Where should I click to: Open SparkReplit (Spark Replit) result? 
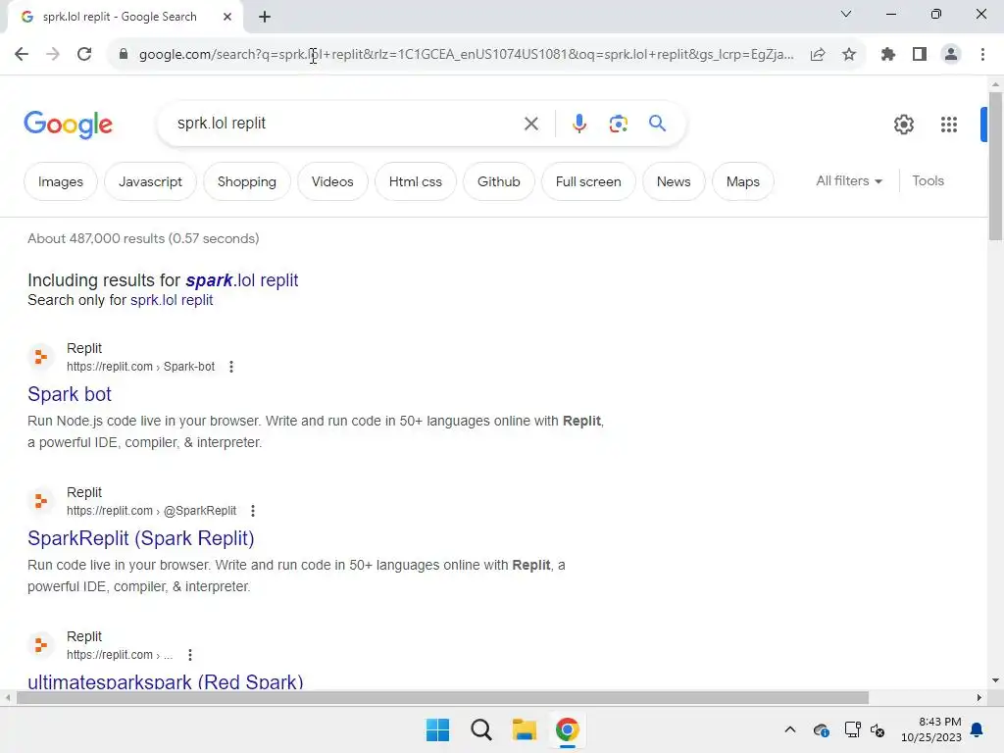pos(141,538)
